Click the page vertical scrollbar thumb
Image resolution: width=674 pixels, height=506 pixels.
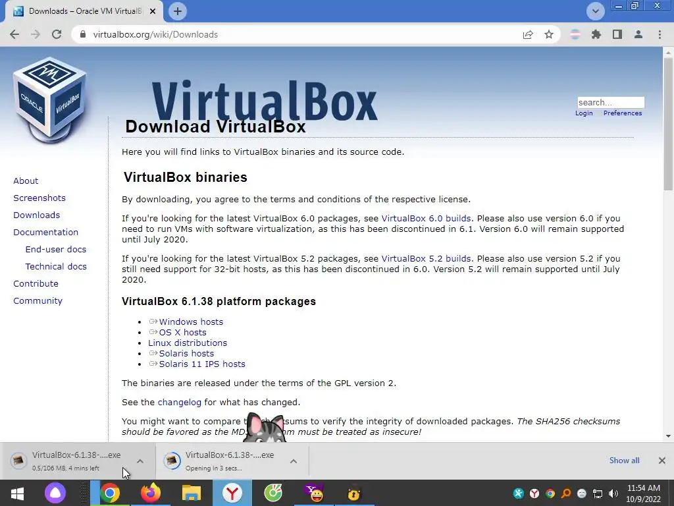tap(668, 124)
